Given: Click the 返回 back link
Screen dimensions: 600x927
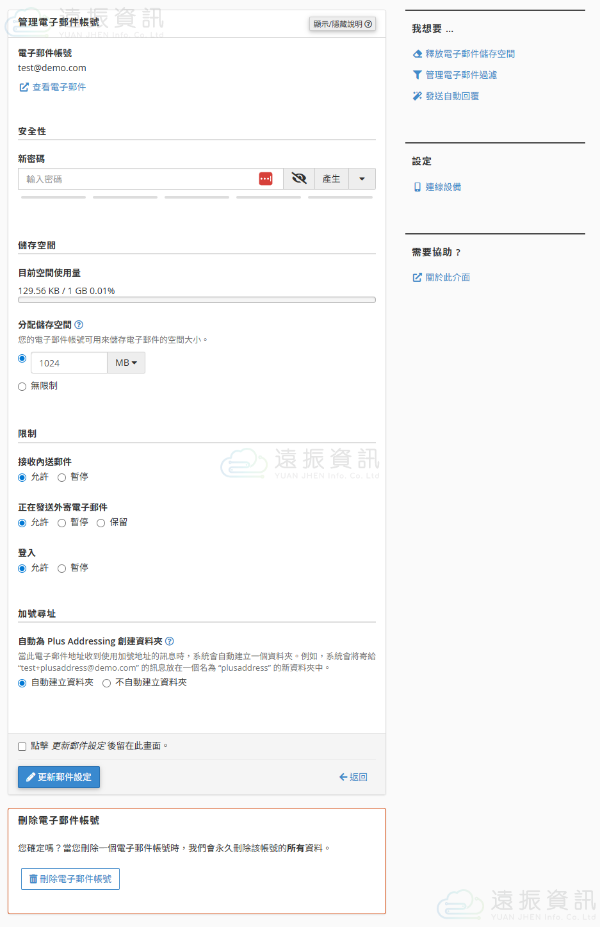Looking at the screenshot, I should point(353,777).
